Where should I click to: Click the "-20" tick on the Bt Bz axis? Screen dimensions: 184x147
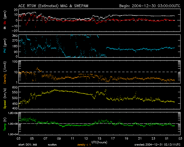point(15,31)
